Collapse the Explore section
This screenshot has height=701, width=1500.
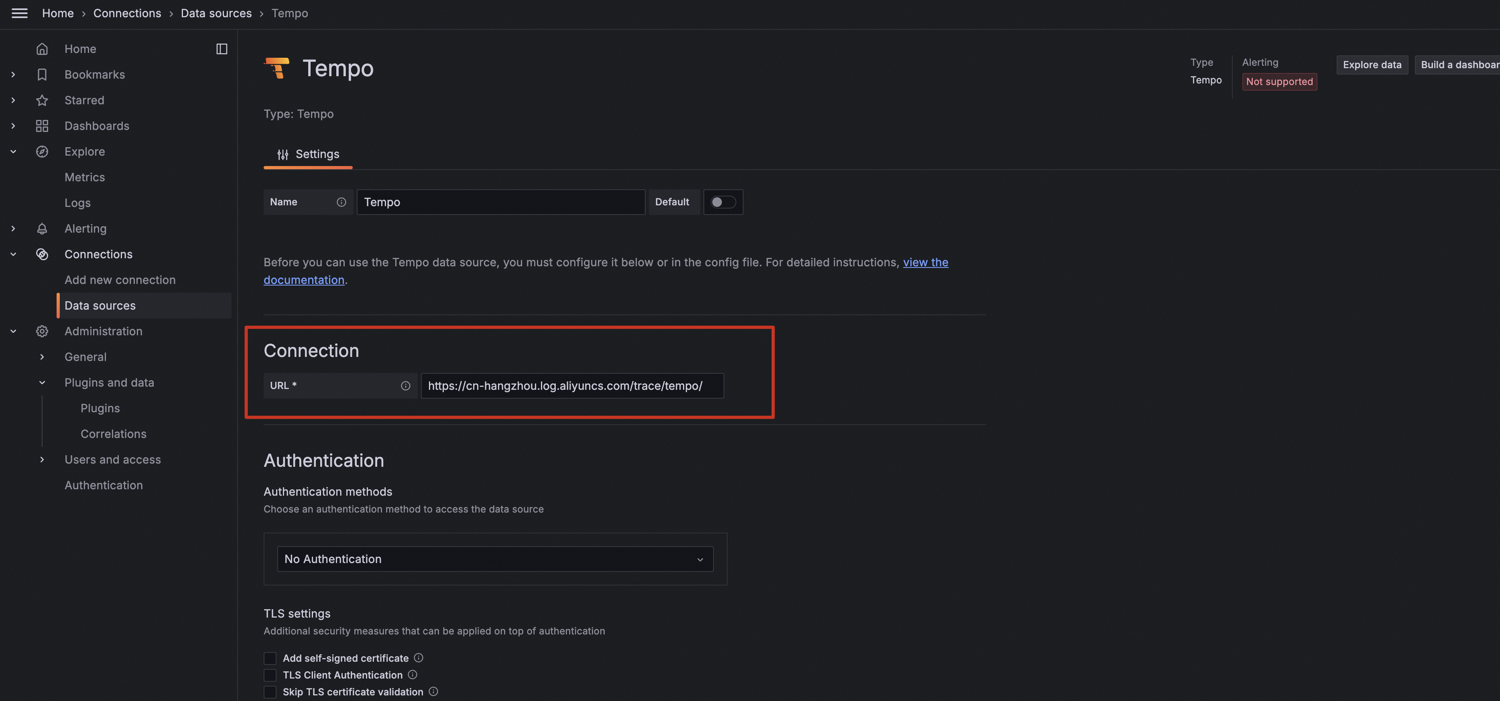[13, 151]
